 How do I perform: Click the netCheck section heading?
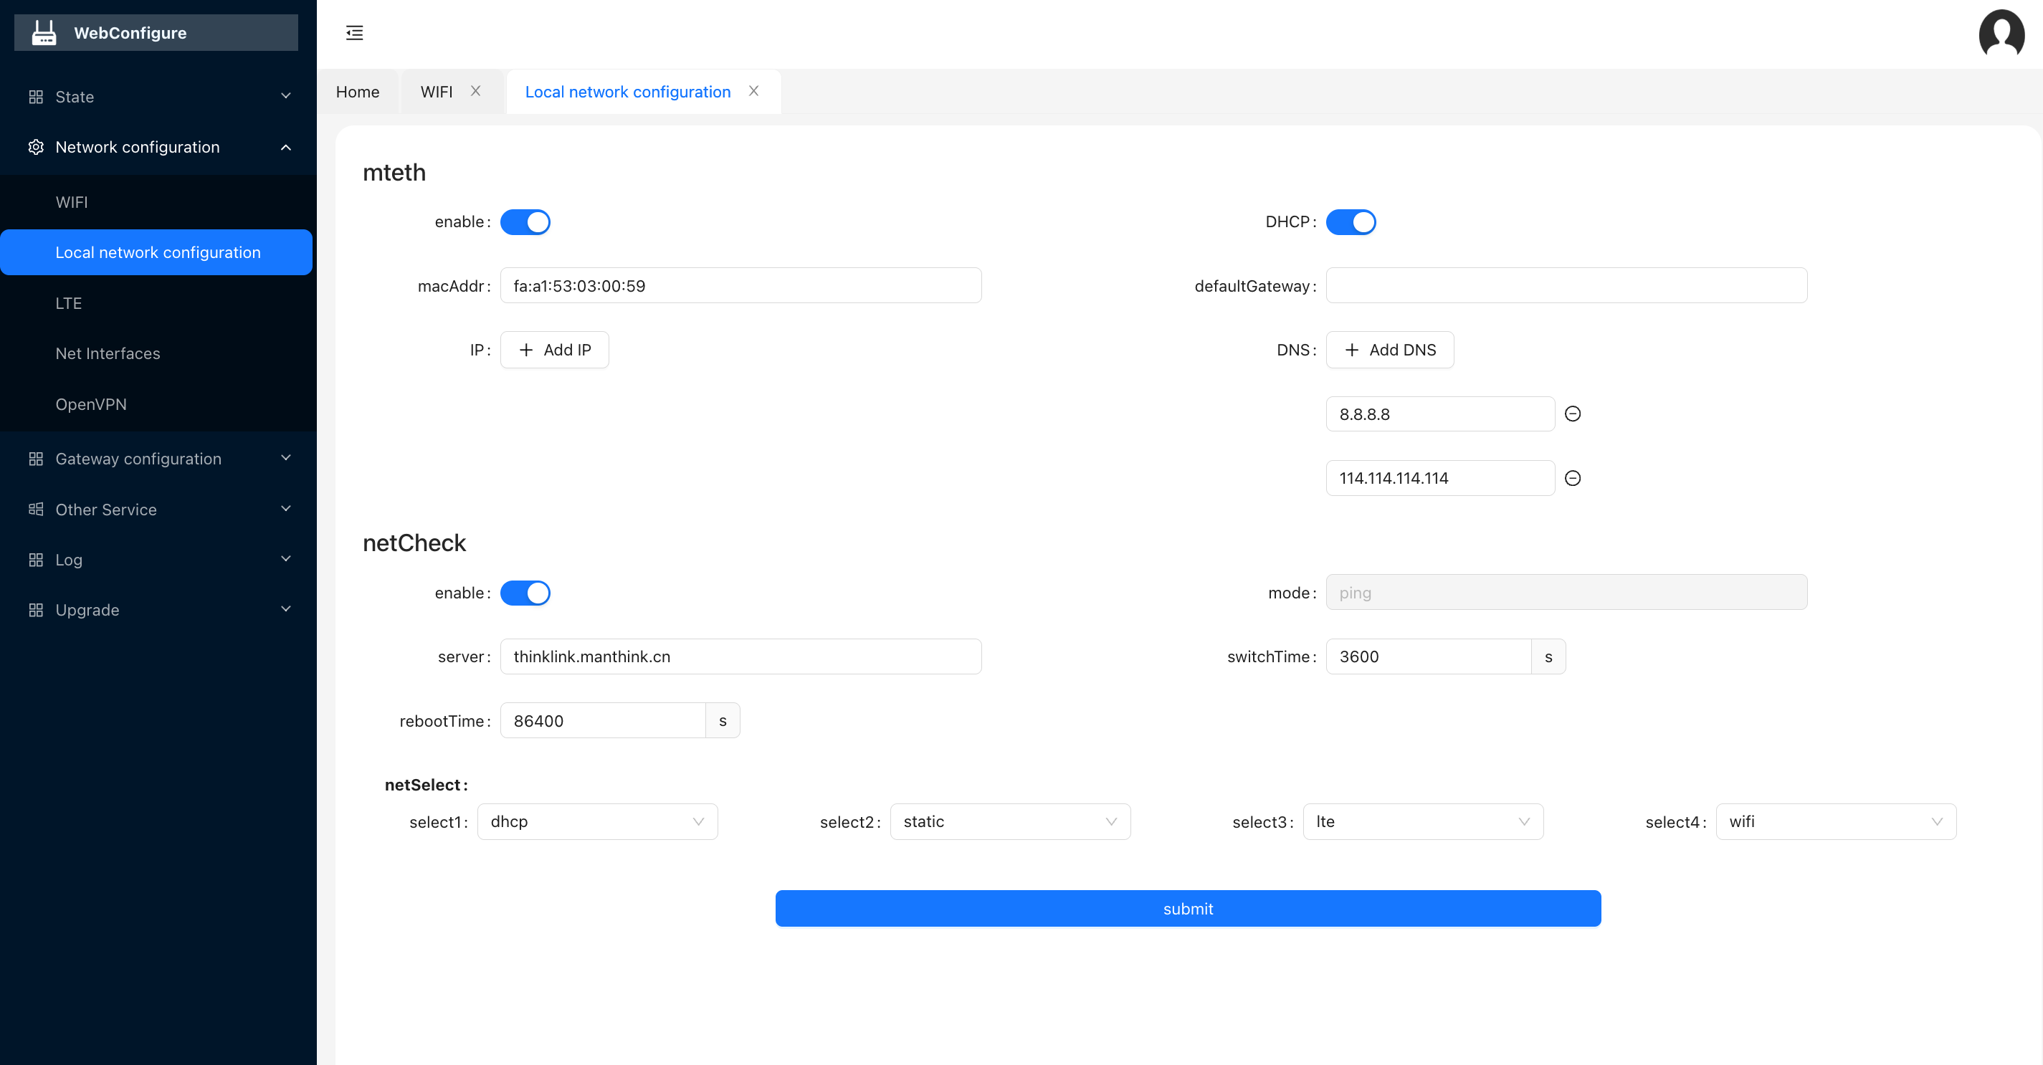click(x=414, y=543)
